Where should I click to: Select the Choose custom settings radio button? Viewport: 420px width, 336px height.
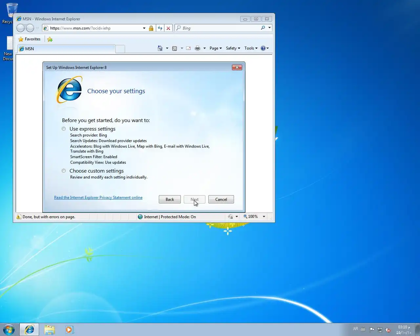coord(64,171)
